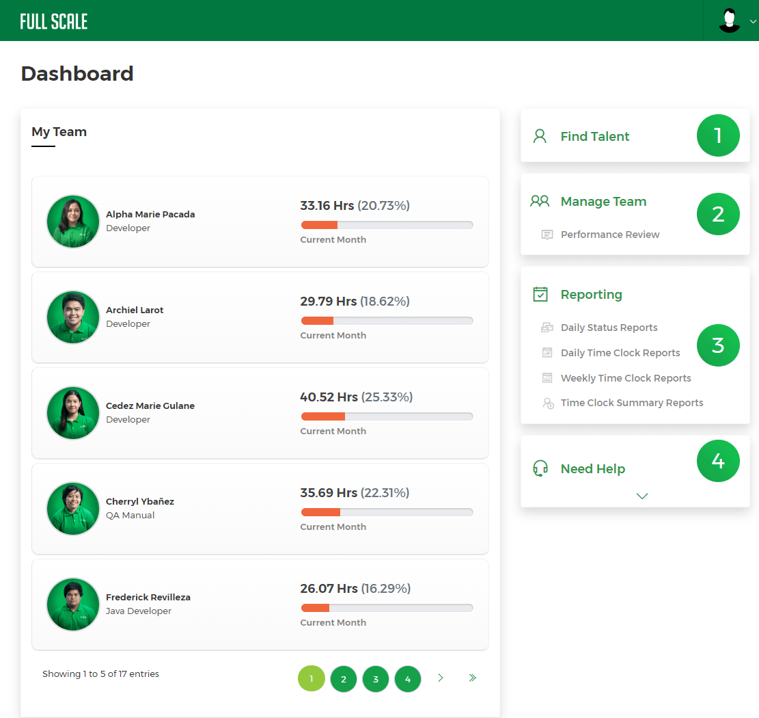Expand the account menu chevron
Viewport: 759px width, 718px height.
[x=751, y=21]
